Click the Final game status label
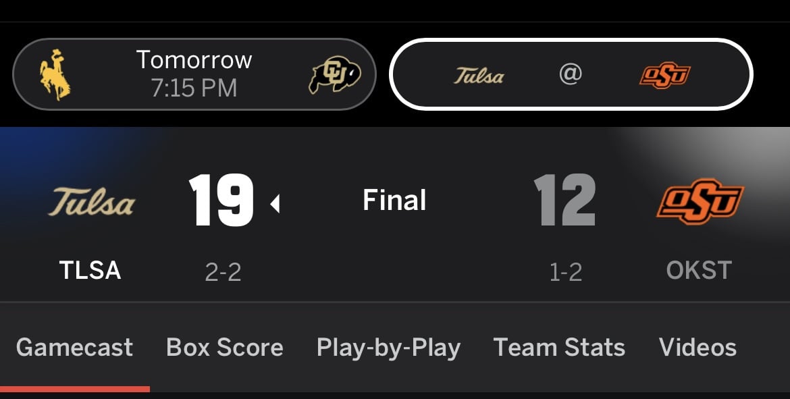Image resolution: width=790 pixels, height=399 pixels. tap(394, 201)
